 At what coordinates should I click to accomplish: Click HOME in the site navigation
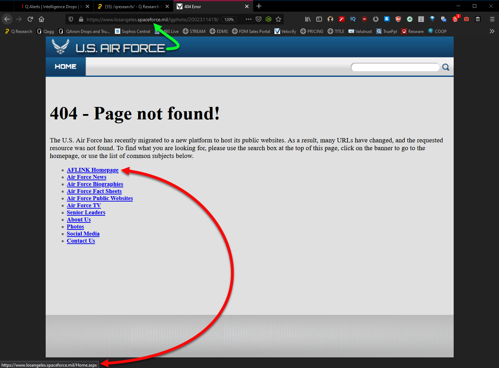click(66, 67)
